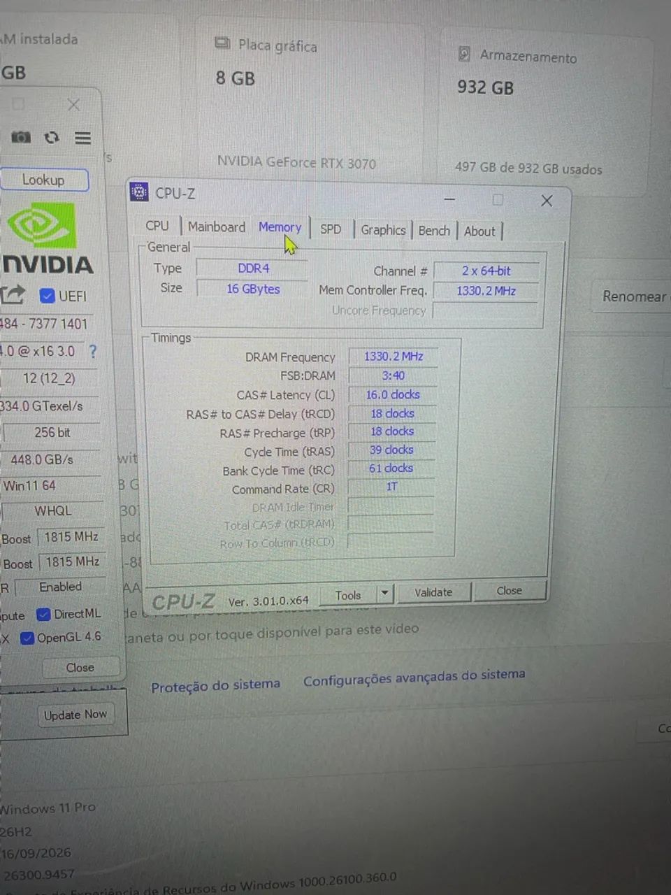Click the Windows 11 Pro edition text
The image size is (671, 895).
click(48, 808)
